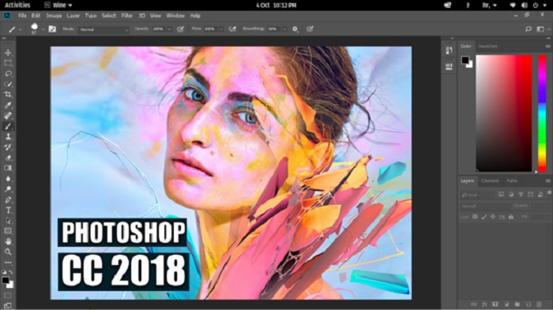Toggle Quick Mask mode button
Screen dimensions: 553x310
[x=8, y=296]
